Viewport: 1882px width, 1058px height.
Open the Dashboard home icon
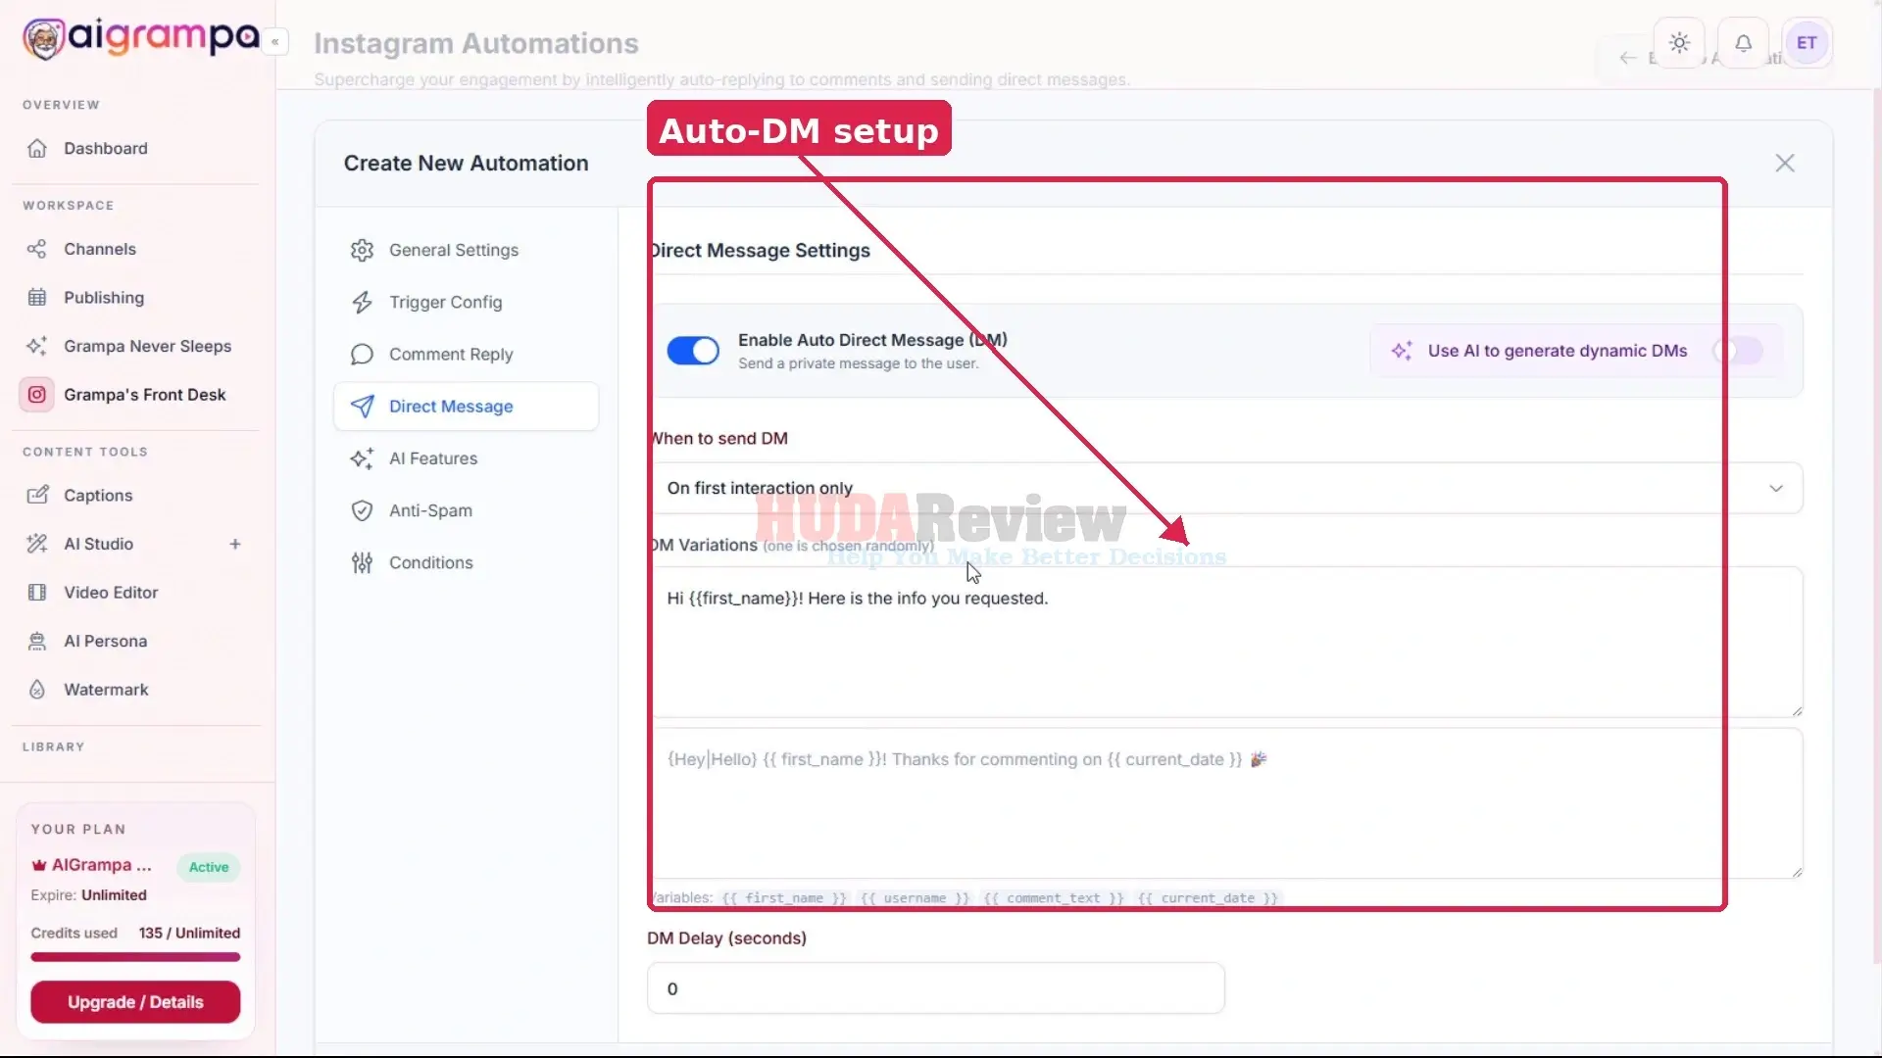pyautogui.click(x=37, y=148)
